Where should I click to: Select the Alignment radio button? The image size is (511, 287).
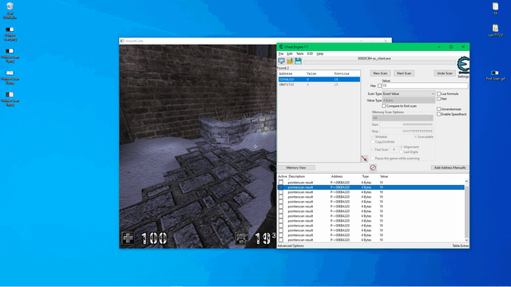point(402,147)
